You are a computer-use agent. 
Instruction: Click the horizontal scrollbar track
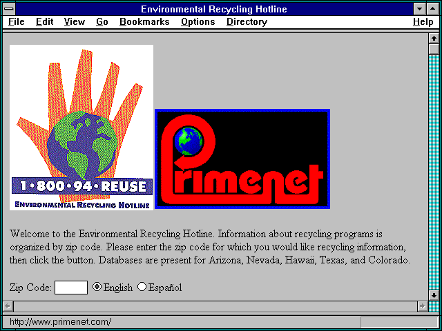tap(215, 306)
